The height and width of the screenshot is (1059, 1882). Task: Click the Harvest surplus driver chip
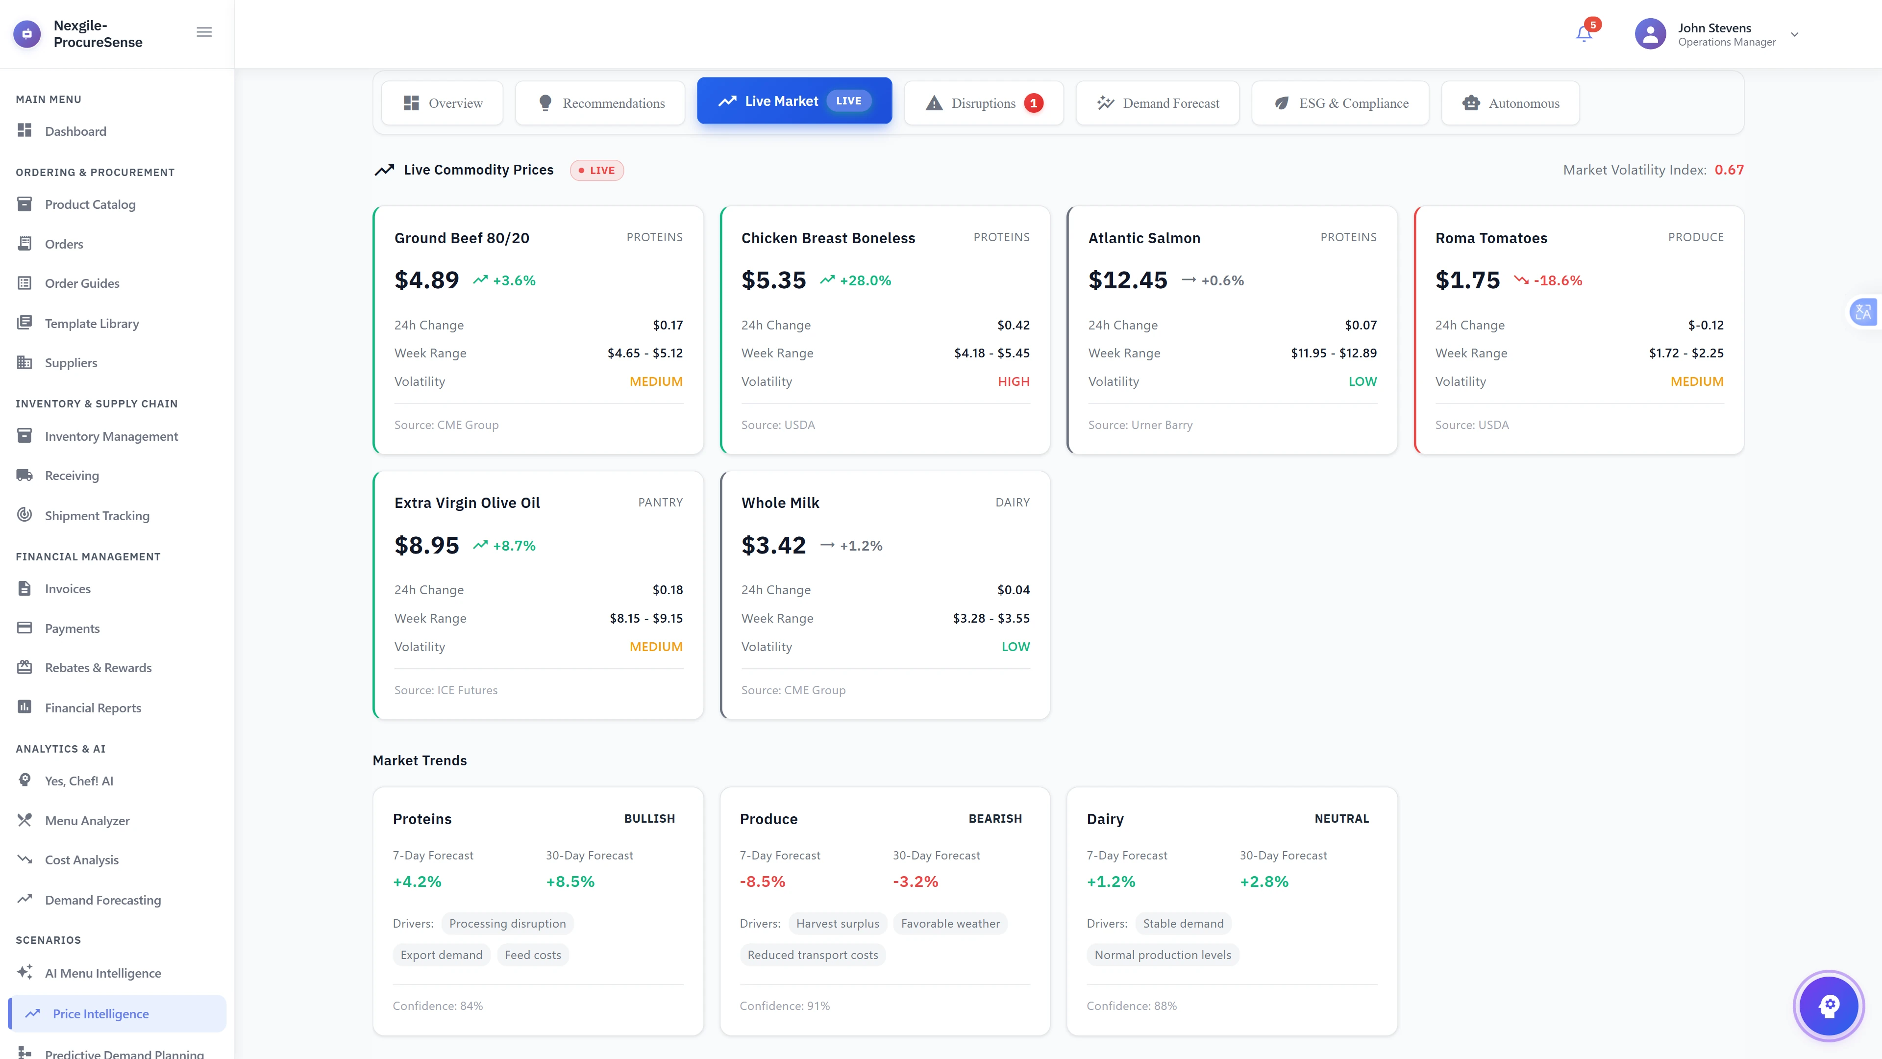(x=838, y=923)
